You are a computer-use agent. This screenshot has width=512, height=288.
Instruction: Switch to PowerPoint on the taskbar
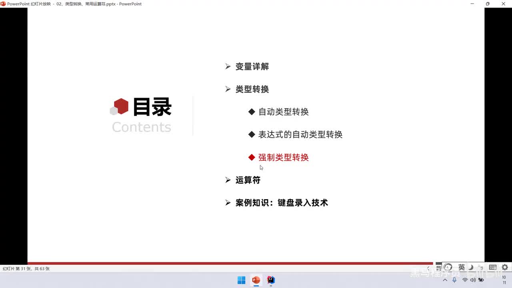pos(256,280)
